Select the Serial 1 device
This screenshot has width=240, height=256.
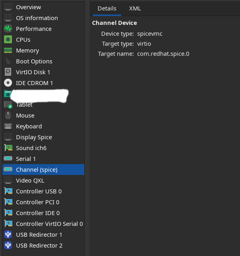[26, 159]
